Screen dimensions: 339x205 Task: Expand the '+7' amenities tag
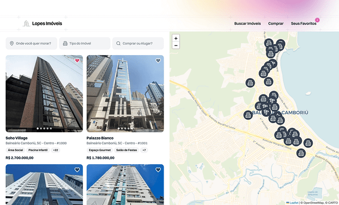click(x=144, y=150)
